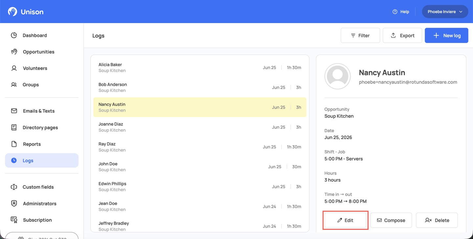Edit Nancy Austin's log entry
The image size is (473, 239).
345,220
